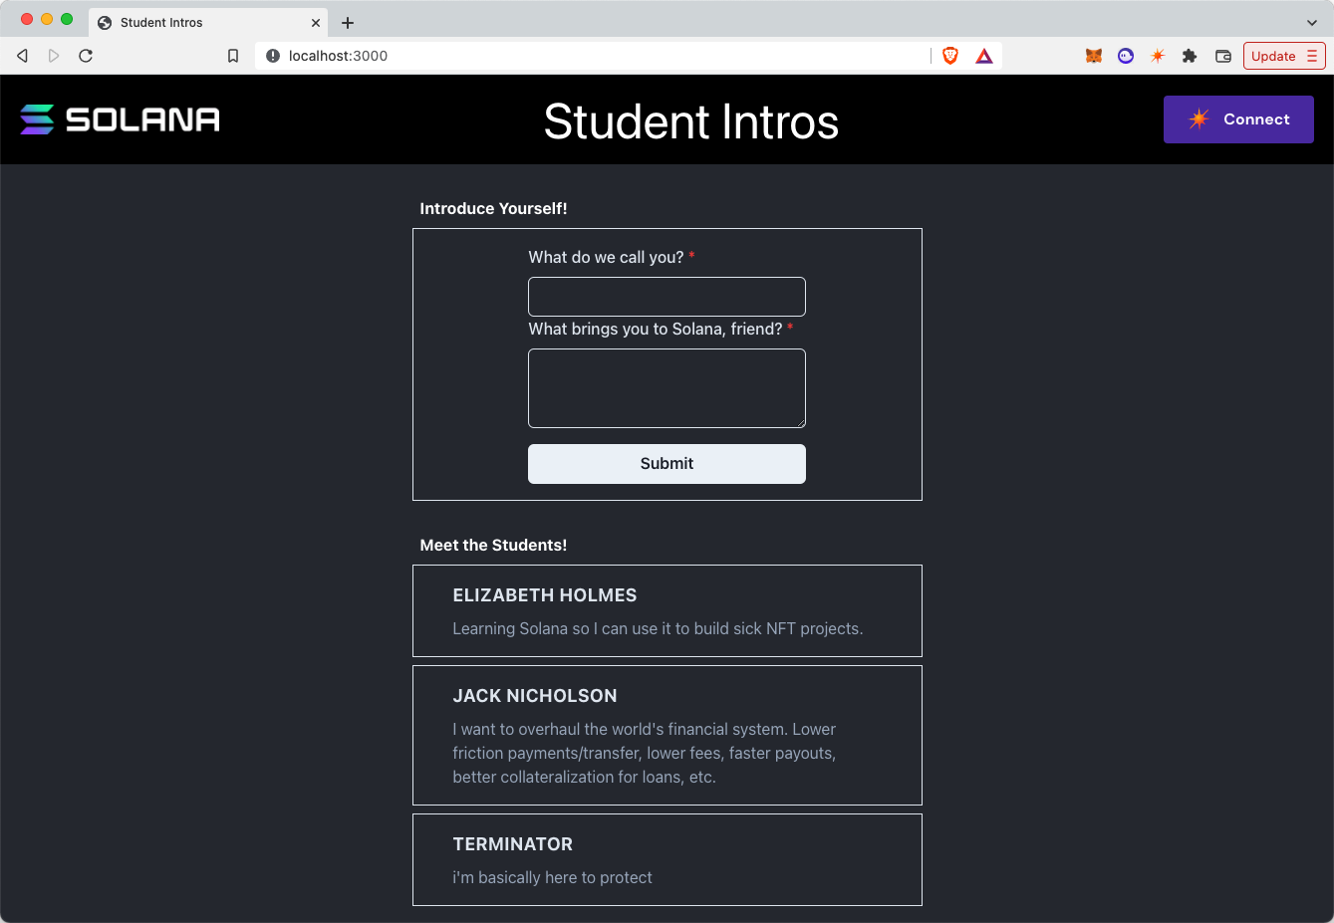1334x923 pixels.
Task: Open a new browser tab
Action: [347, 22]
